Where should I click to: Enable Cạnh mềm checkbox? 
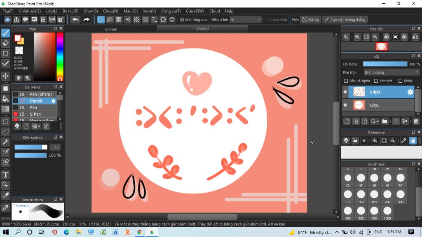[x=267, y=20]
